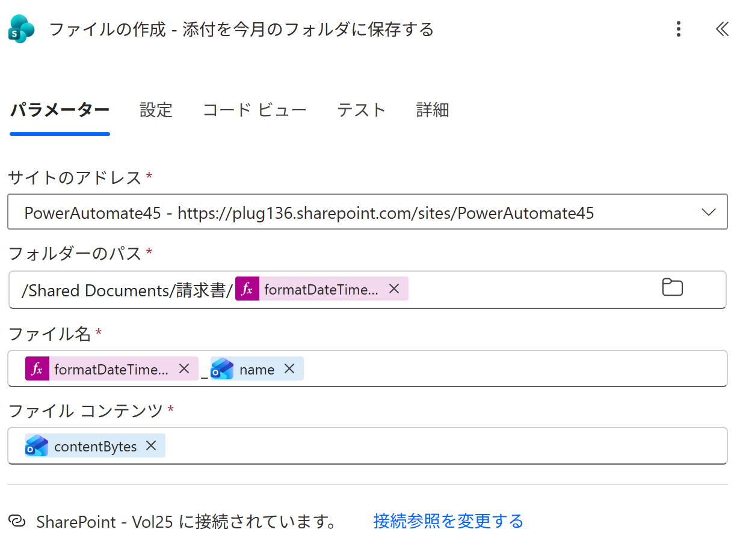The width and height of the screenshot is (737, 553).
Task: Open the three-dot more options menu
Action: [678, 29]
